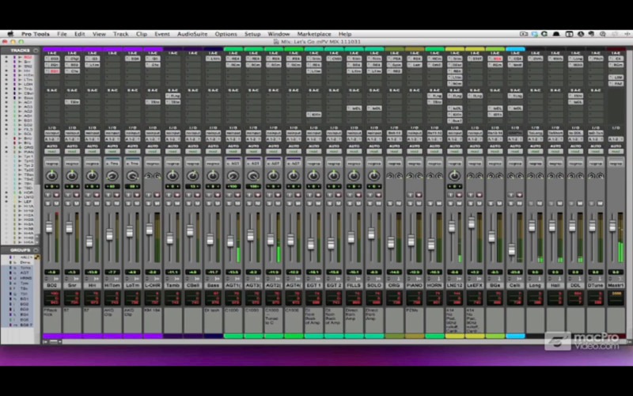This screenshot has width=633, height=396.
Task: Open the Track menu
Action: tap(120, 34)
